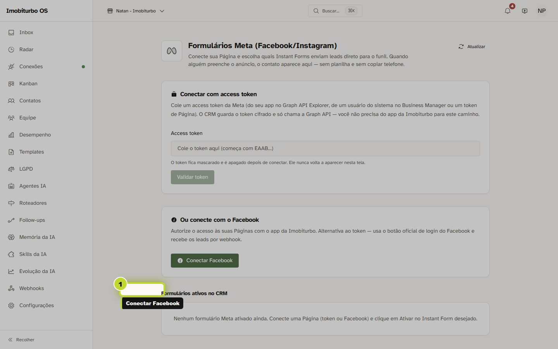This screenshot has width=558, height=349.
Task: Click the Follow-ups route icon
Action: coord(11,220)
